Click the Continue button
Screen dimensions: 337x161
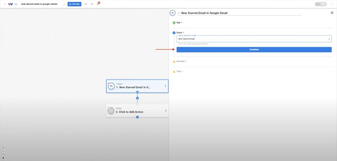254,49
